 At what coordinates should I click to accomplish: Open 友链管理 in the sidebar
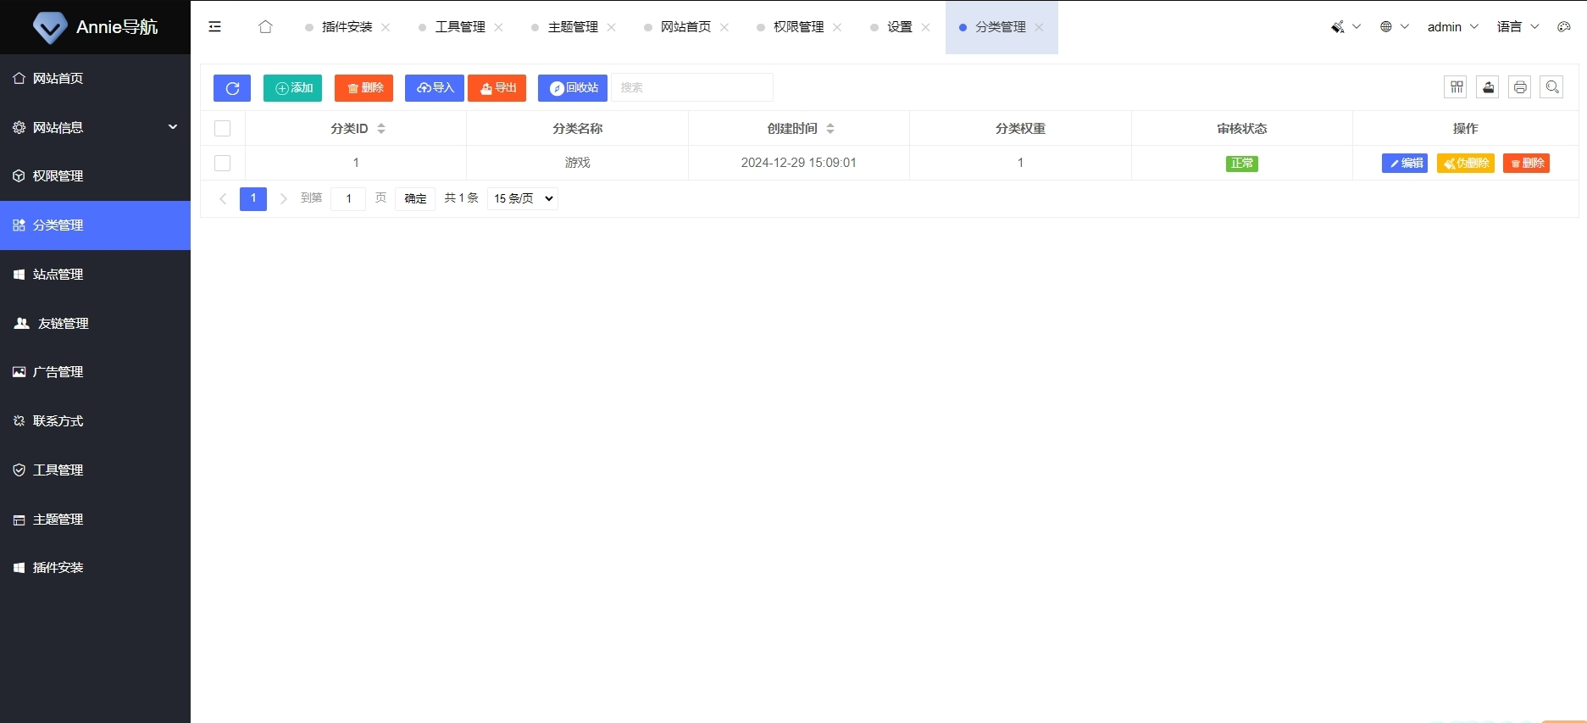95,324
